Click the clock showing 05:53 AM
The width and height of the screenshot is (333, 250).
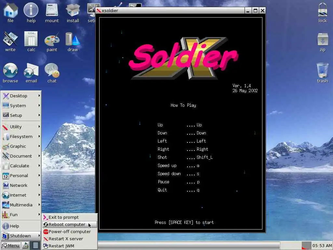point(322,245)
